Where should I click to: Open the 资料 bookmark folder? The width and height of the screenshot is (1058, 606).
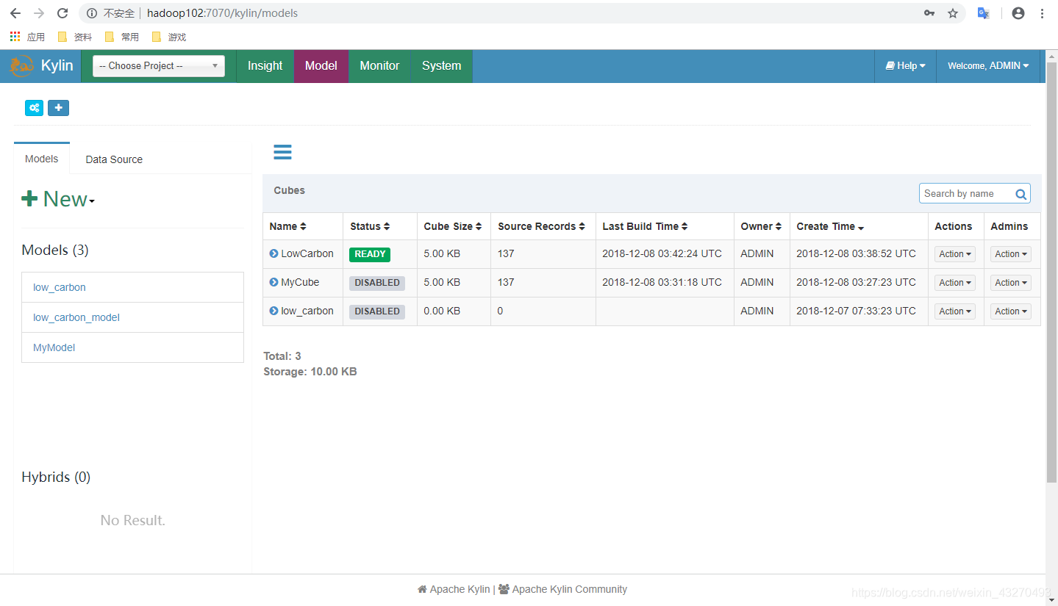pyautogui.click(x=75, y=37)
